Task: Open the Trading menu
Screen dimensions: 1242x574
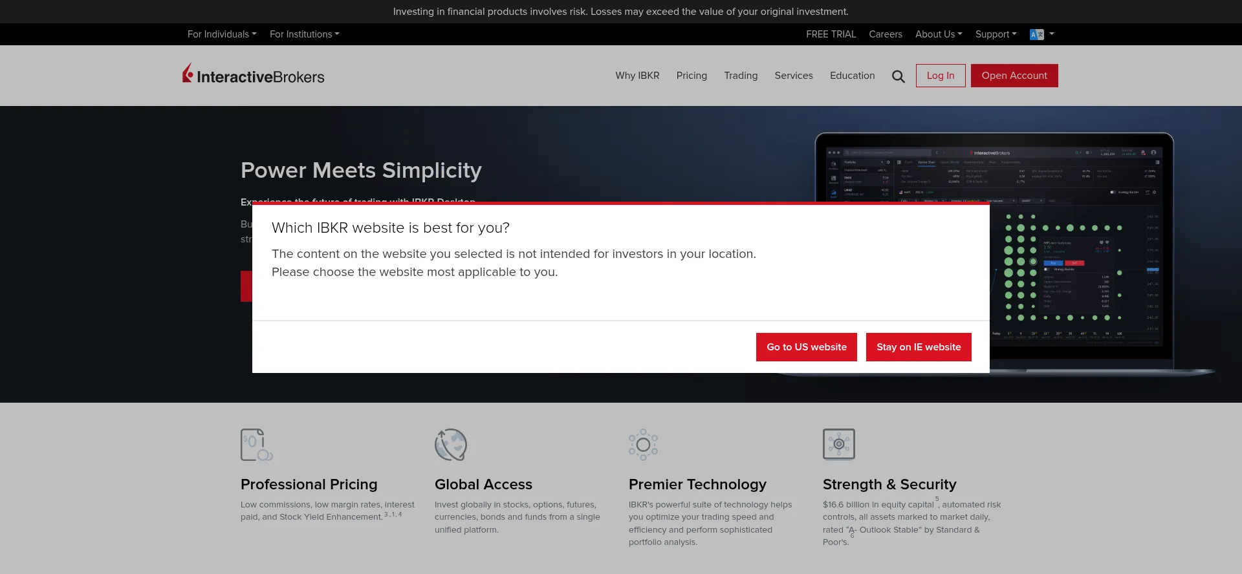Action: (x=741, y=76)
